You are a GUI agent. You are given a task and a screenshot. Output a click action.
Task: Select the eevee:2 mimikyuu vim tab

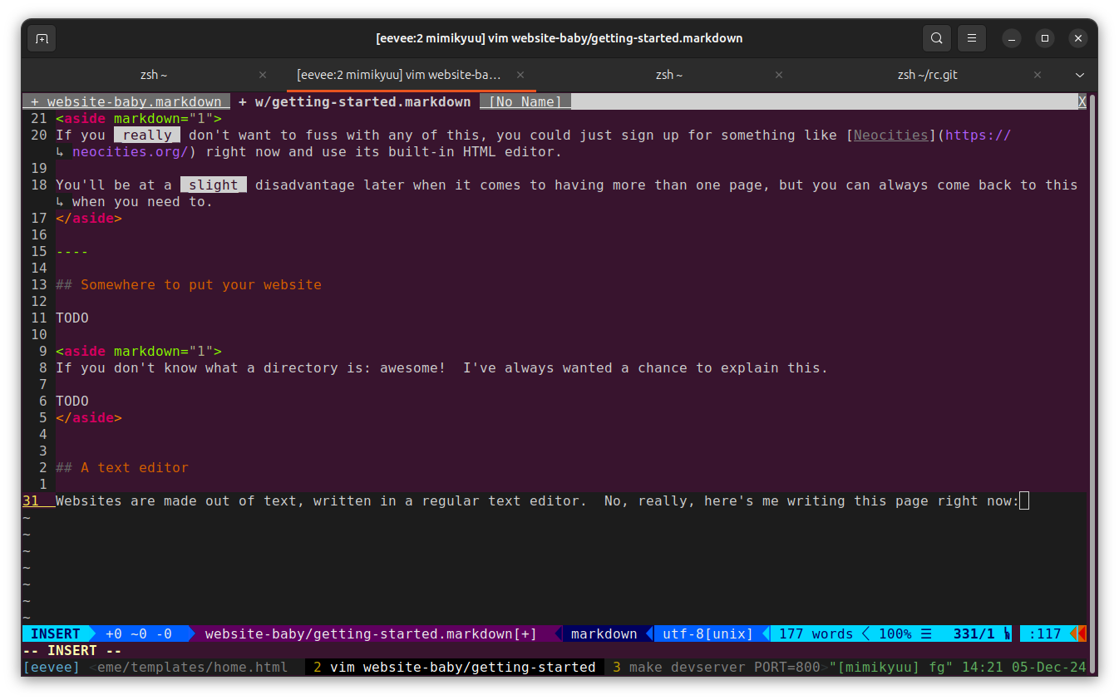coord(399,75)
